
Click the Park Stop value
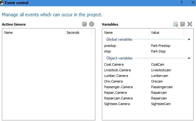(158, 51)
